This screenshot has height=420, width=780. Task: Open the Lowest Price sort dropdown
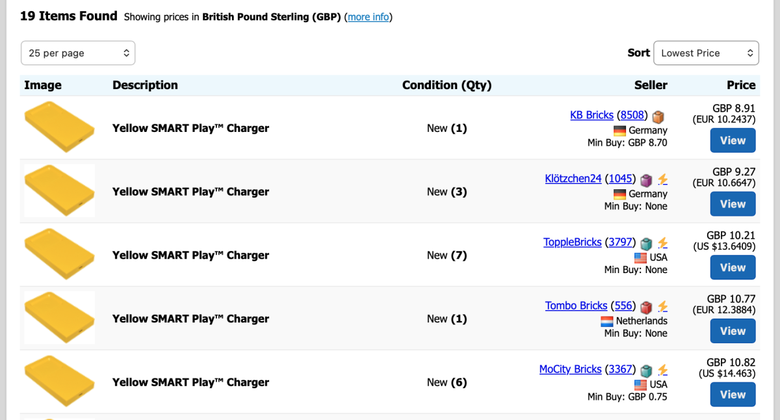706,53
